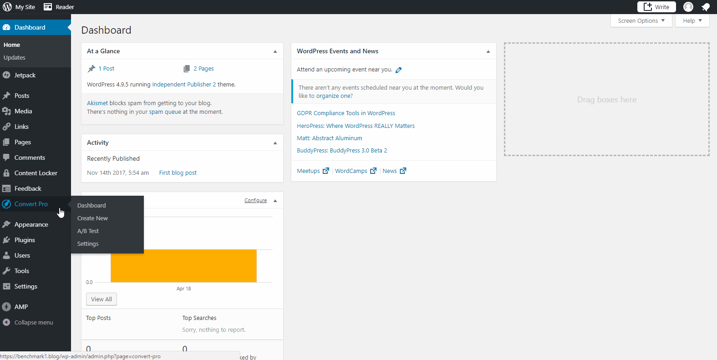Open the News external link
The width and height of the screenshot is (717, 360).
point(394,171)
